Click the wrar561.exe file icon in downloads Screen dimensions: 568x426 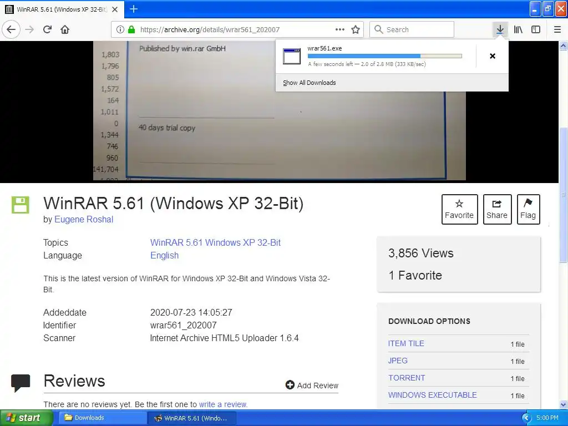292,56
